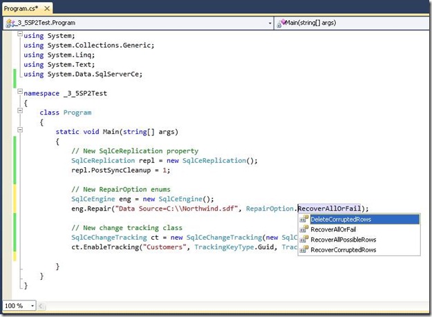Click the enum icon beside RecoverCorruptedRows

coord(304,250)
